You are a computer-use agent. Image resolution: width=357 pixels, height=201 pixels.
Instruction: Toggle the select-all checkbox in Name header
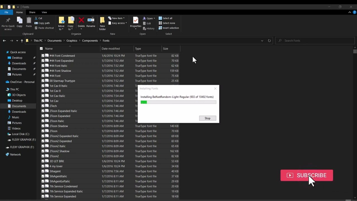click(x=41, y=49)
